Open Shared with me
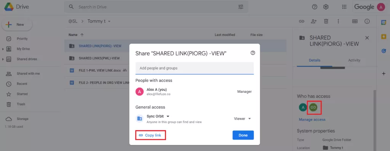The width and height of the screenshot is (390, 151). pyautogui.click(x=28, y=73)
